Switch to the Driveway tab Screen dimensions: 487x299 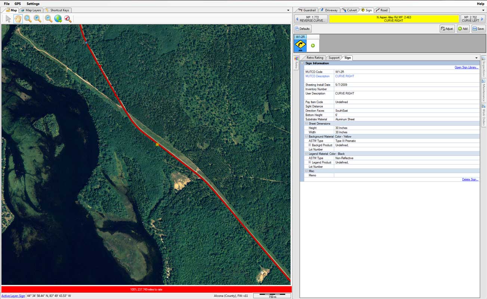(x=329, y=10)
